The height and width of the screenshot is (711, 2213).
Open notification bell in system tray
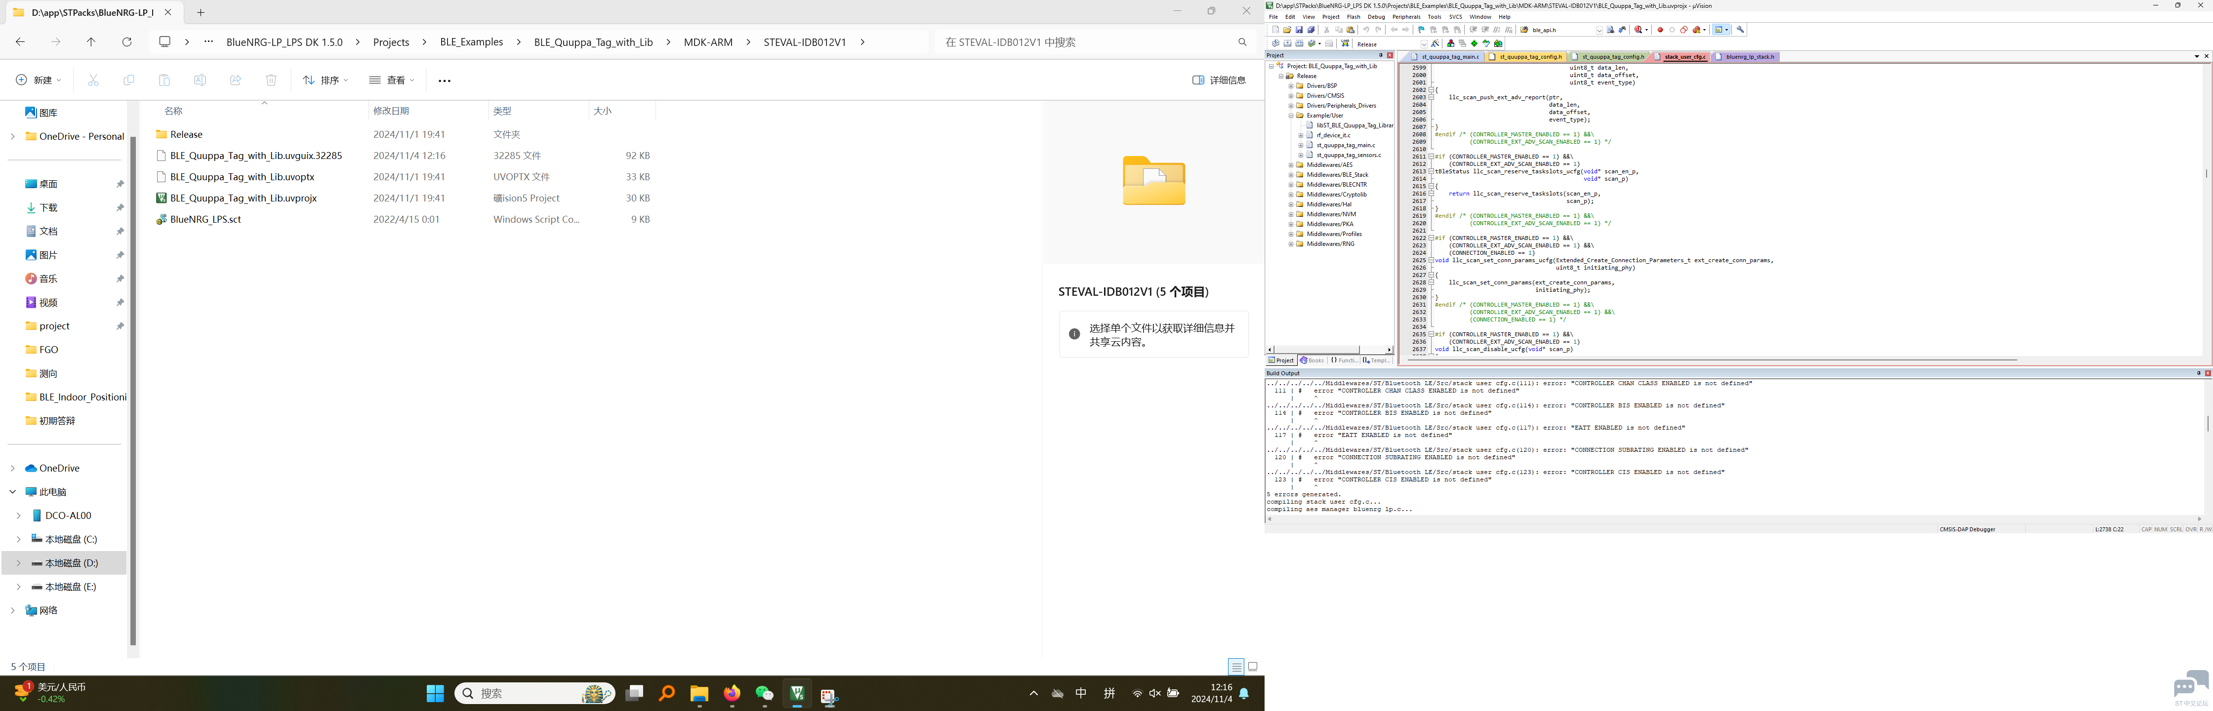click(1244, 693)
